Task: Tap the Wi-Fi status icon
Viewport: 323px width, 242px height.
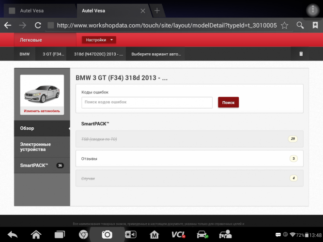Action: 292,235
